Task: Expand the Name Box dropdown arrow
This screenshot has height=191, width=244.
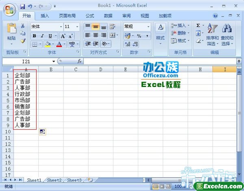Action: (x=54, y=61)
